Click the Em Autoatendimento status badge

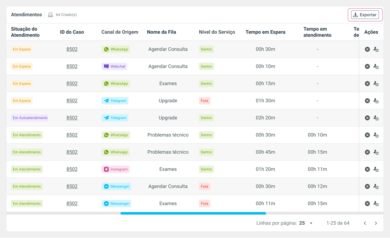click(x=30, y=118)
